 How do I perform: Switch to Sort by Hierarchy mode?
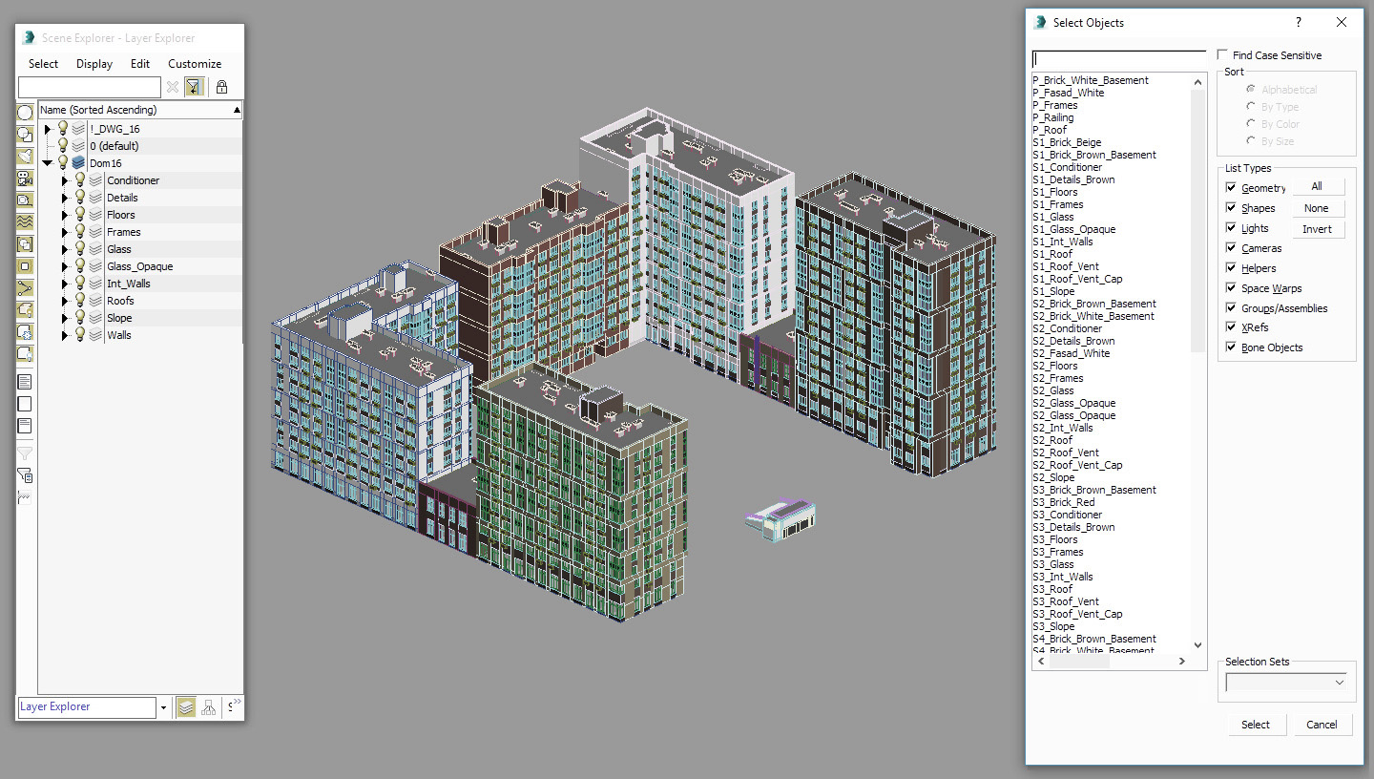[209, 707]
